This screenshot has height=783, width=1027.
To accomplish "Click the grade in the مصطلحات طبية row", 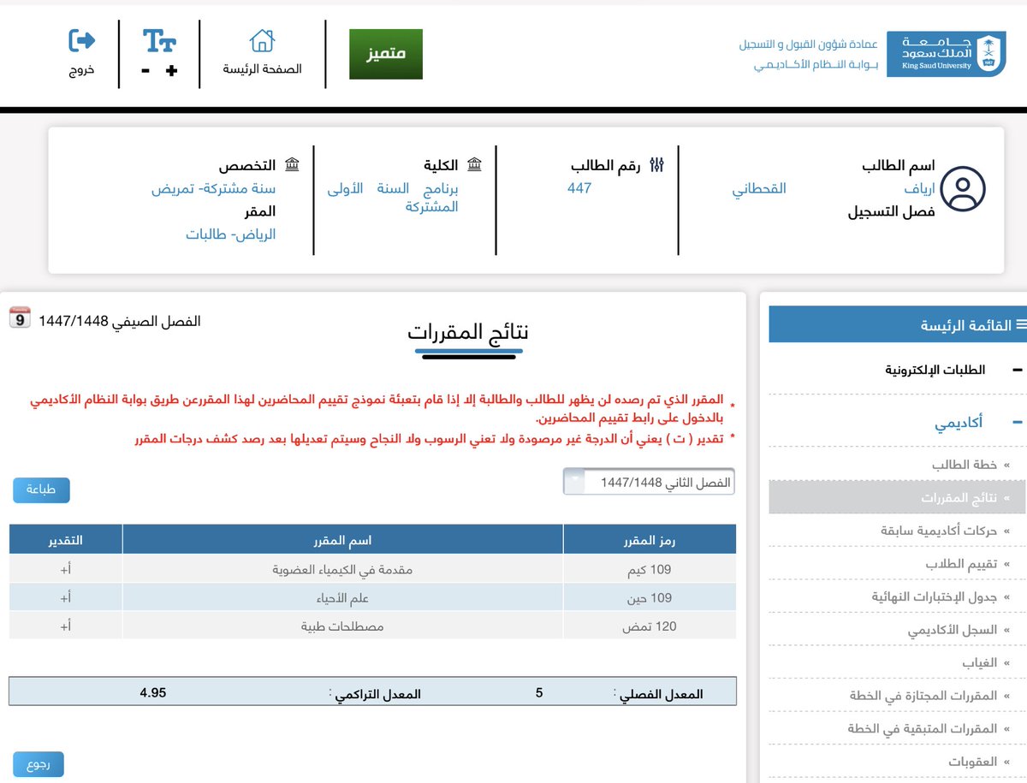I will (x=66, y=626).
